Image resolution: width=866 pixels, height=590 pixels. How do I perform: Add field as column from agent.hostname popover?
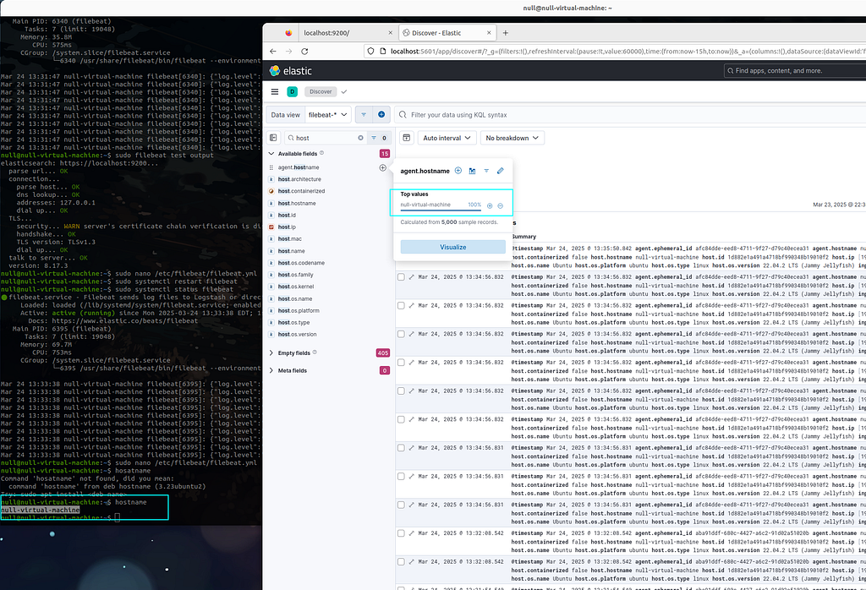[x=458, y=171]
